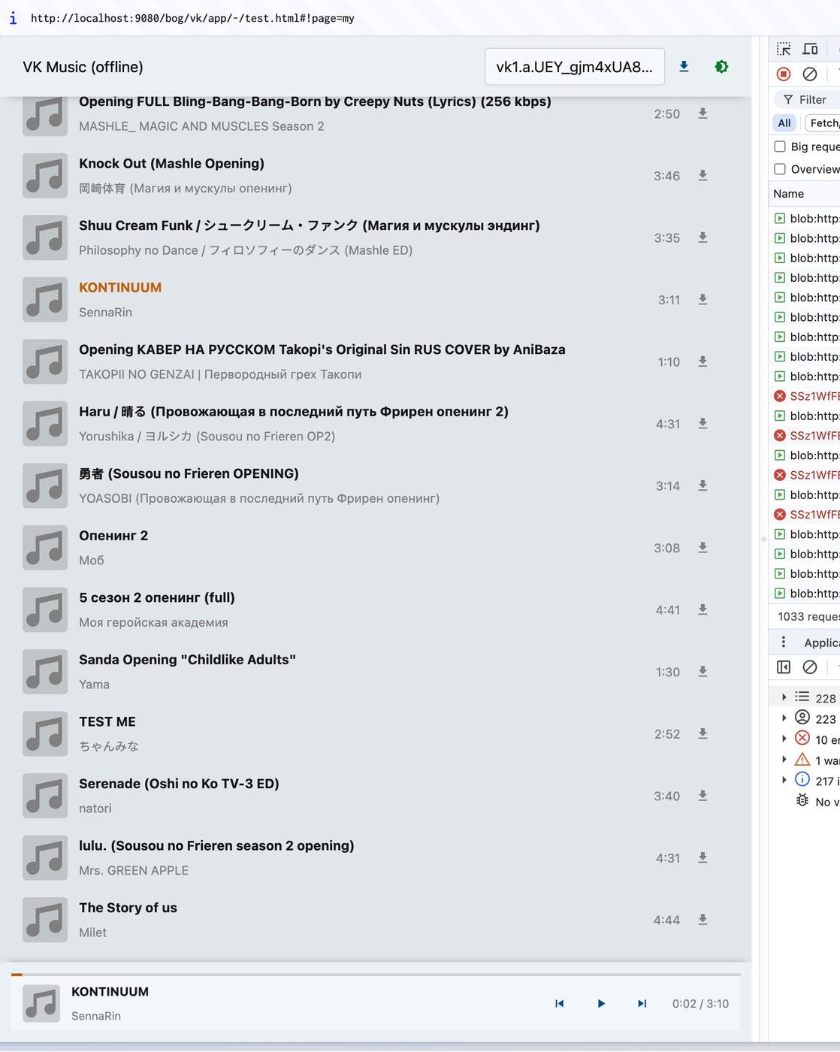
Task: Stop recording network log in DevTools
Action: 784,74
